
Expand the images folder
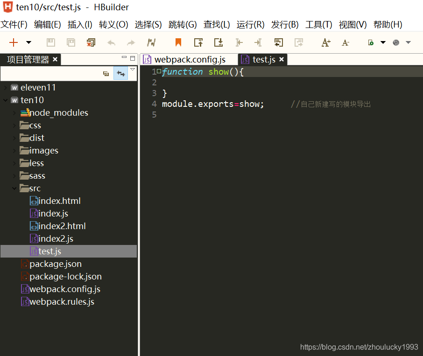pos(14,151)
